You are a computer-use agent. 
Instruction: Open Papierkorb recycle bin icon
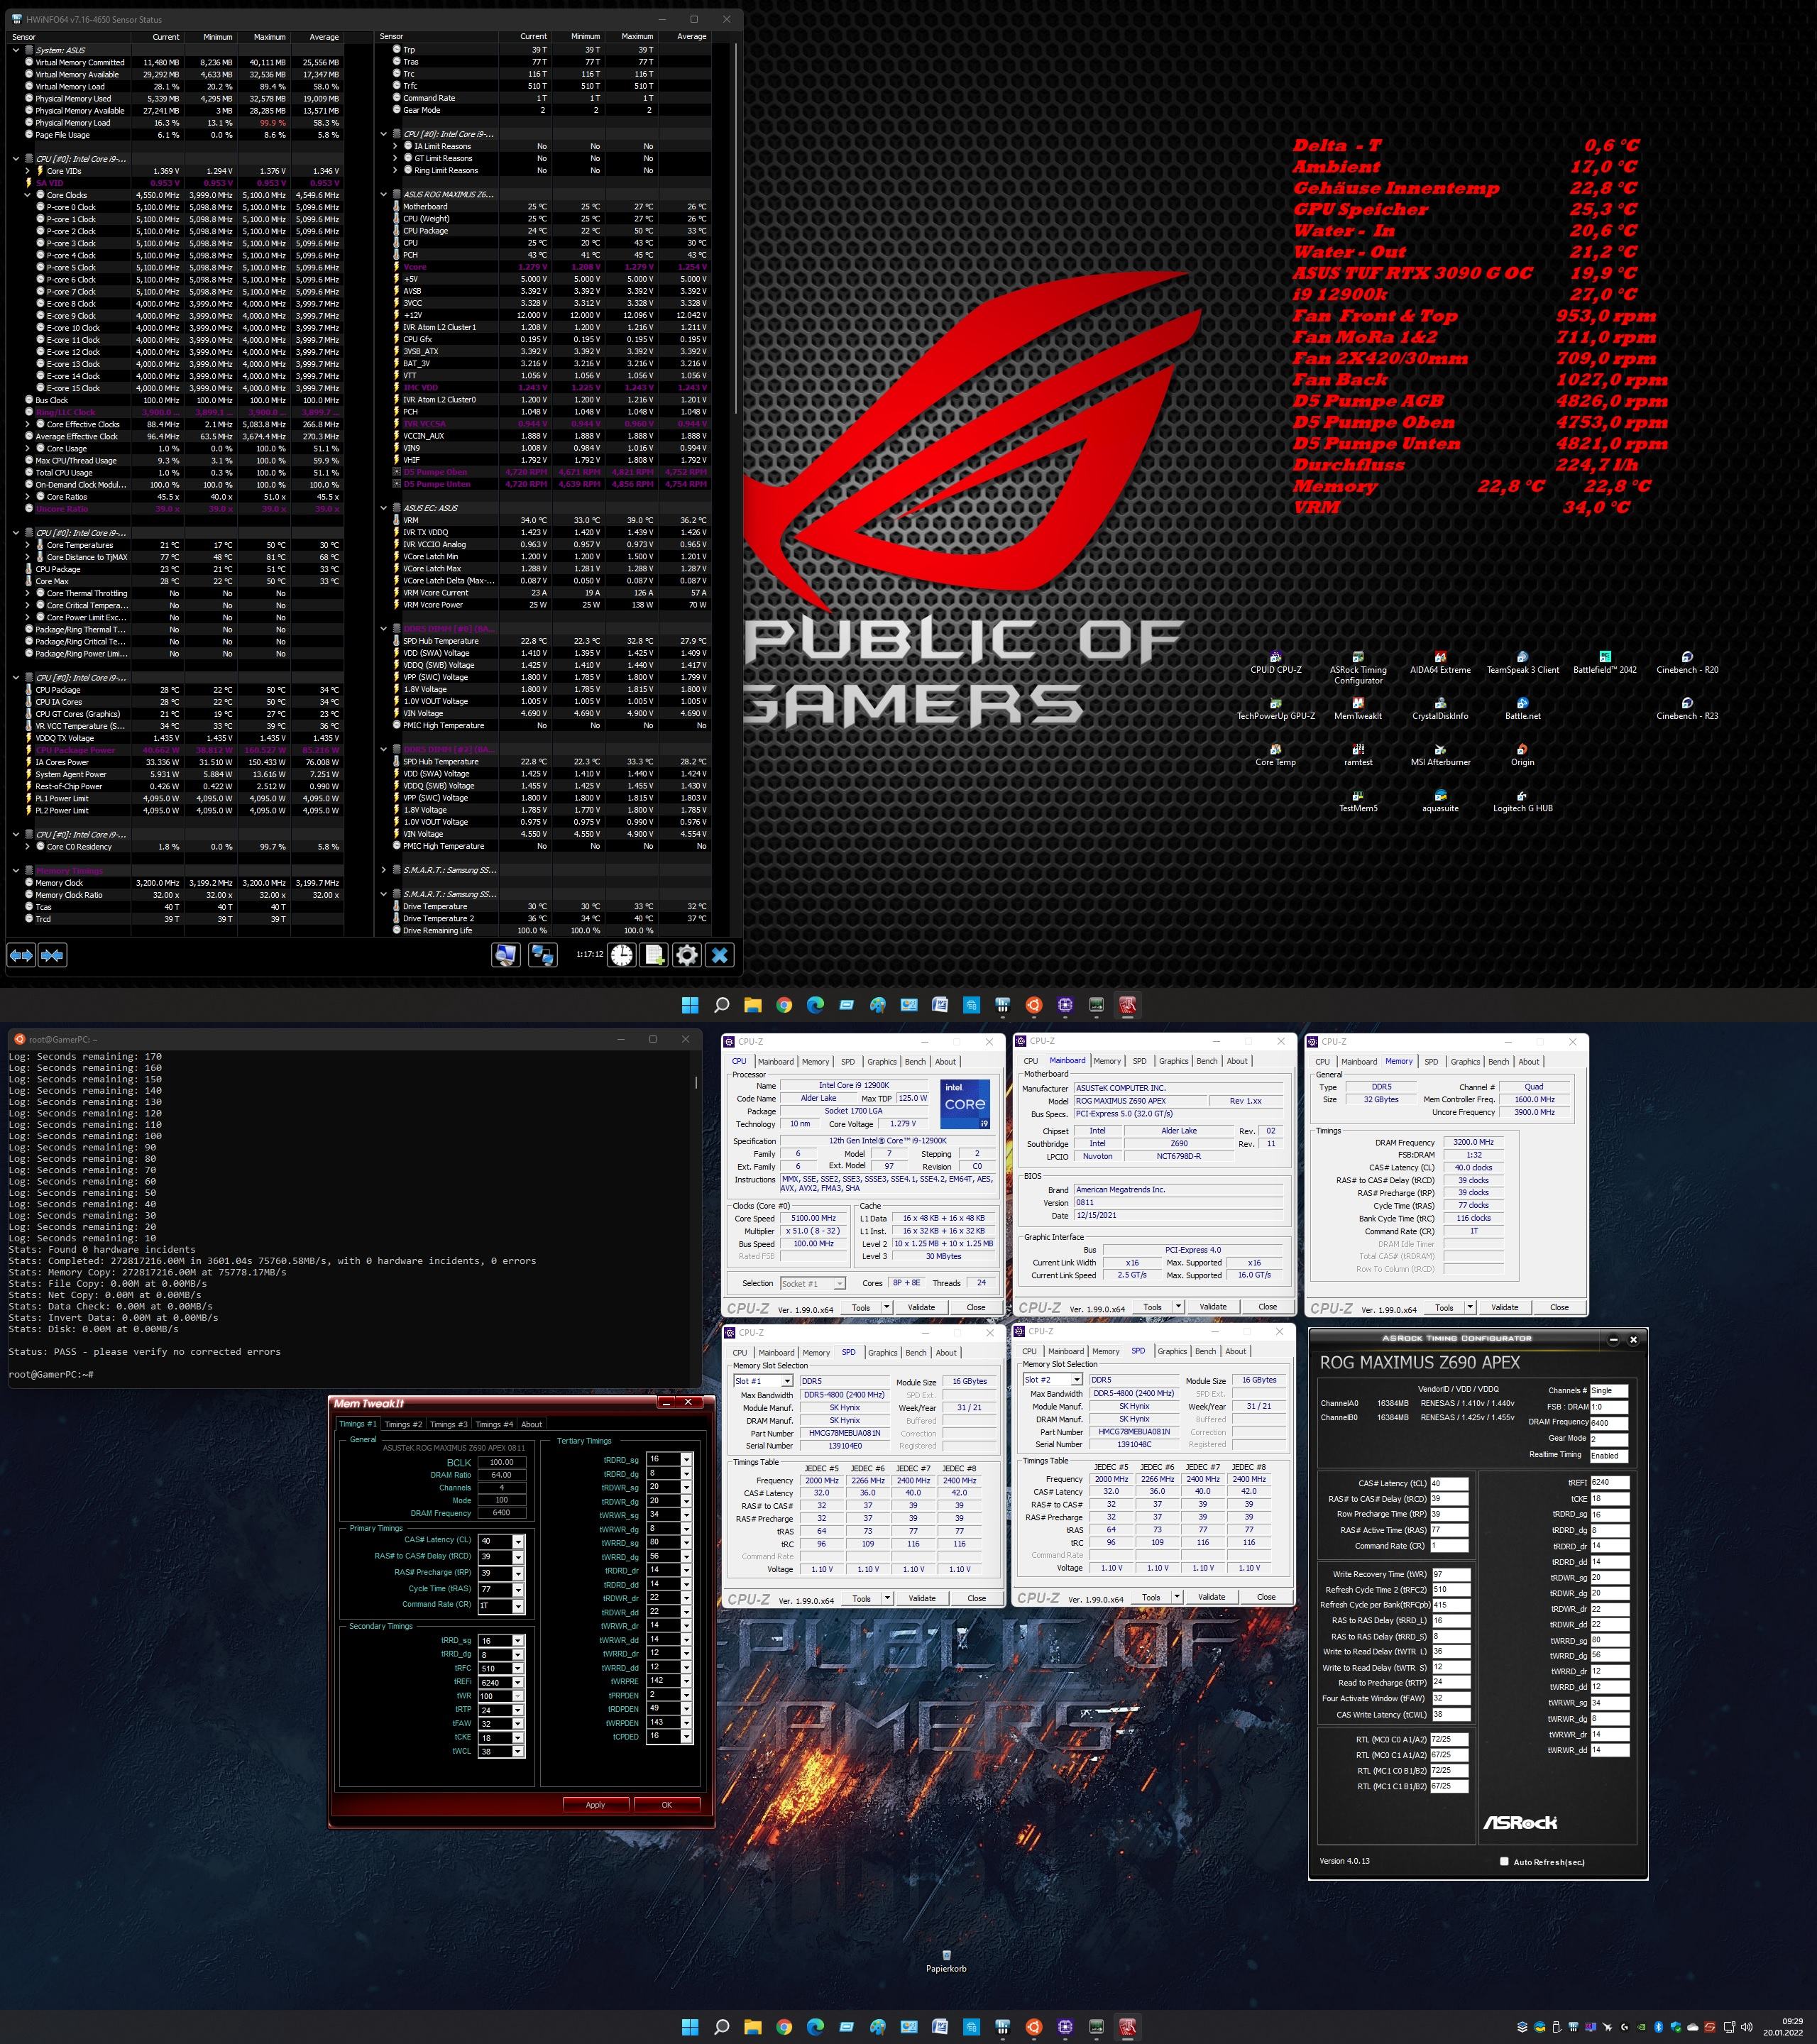(946, 1960)
